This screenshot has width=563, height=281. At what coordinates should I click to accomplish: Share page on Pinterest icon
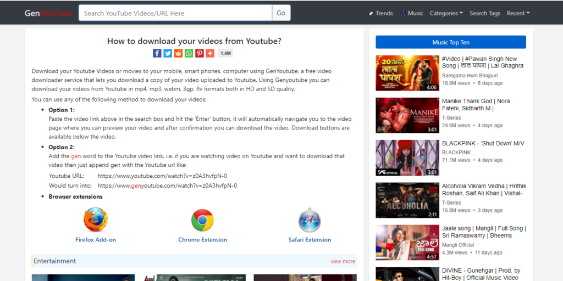coord(200,53)
